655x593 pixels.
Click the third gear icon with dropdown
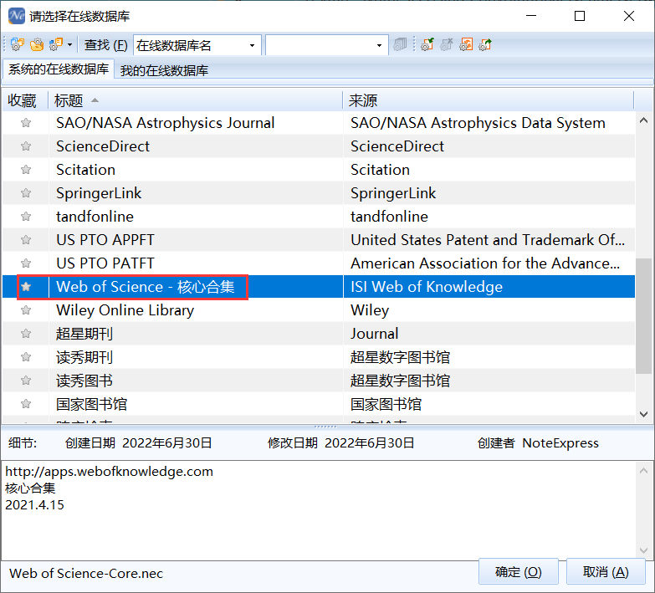pos(55,44)
